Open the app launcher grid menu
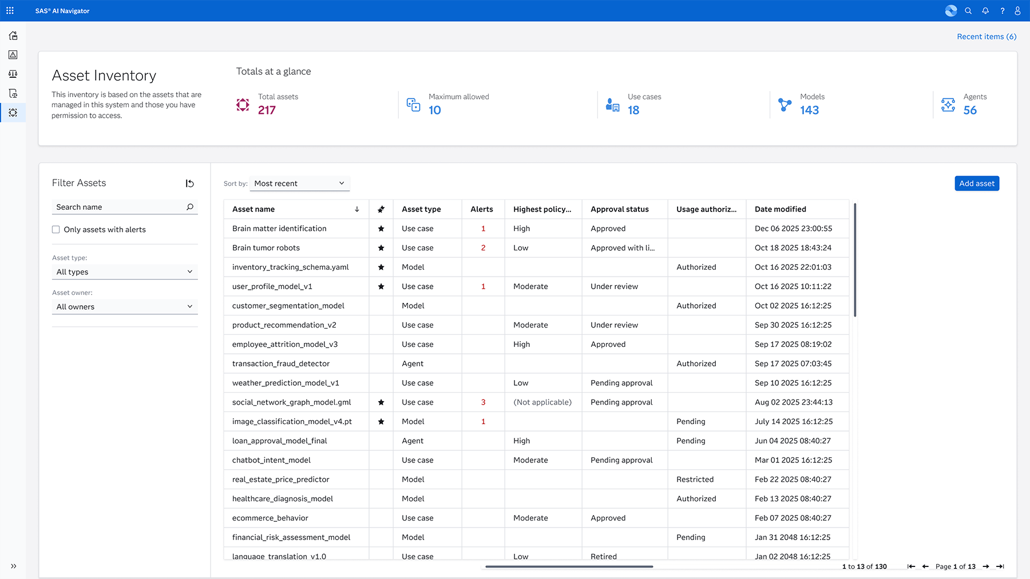Image resolution: width=1030 pixels, height=579 pixels. point(10,10)
